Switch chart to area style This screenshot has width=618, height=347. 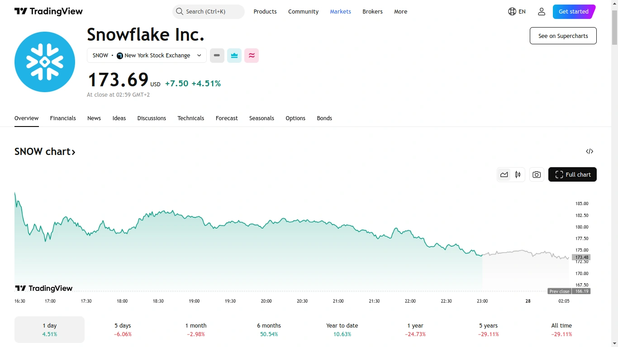click(x=504, y=174)
